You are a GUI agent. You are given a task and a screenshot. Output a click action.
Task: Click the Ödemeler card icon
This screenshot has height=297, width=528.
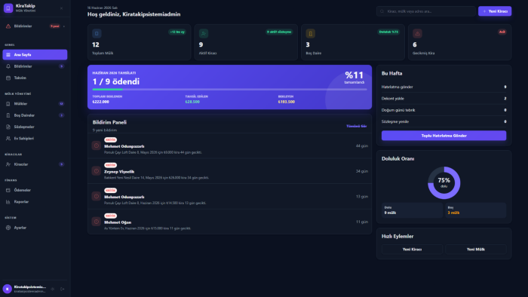[8, 190]
